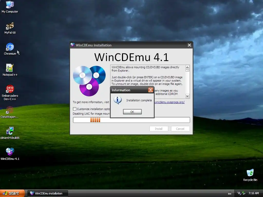Toggle Customize installation options checkbox
Screen dimensions: 263x197
(74, 109)
